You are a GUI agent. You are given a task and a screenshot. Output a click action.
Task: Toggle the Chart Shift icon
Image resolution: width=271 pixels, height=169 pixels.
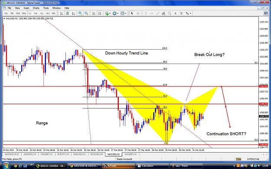(100, 13)
